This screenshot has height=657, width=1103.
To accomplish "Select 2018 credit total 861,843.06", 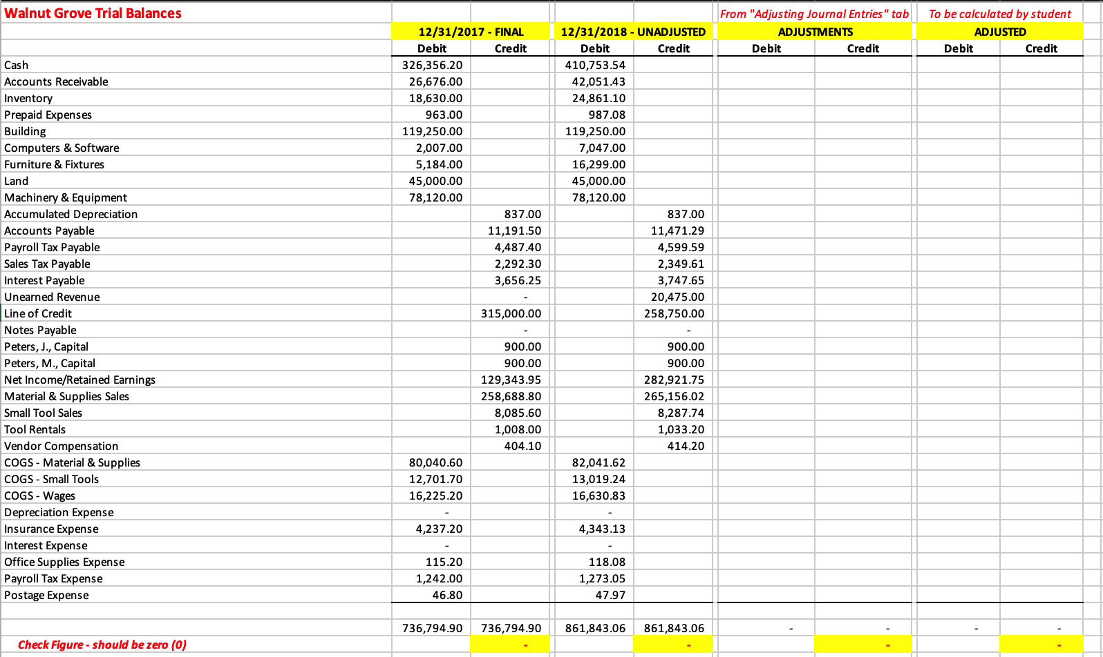I will 673,628.
